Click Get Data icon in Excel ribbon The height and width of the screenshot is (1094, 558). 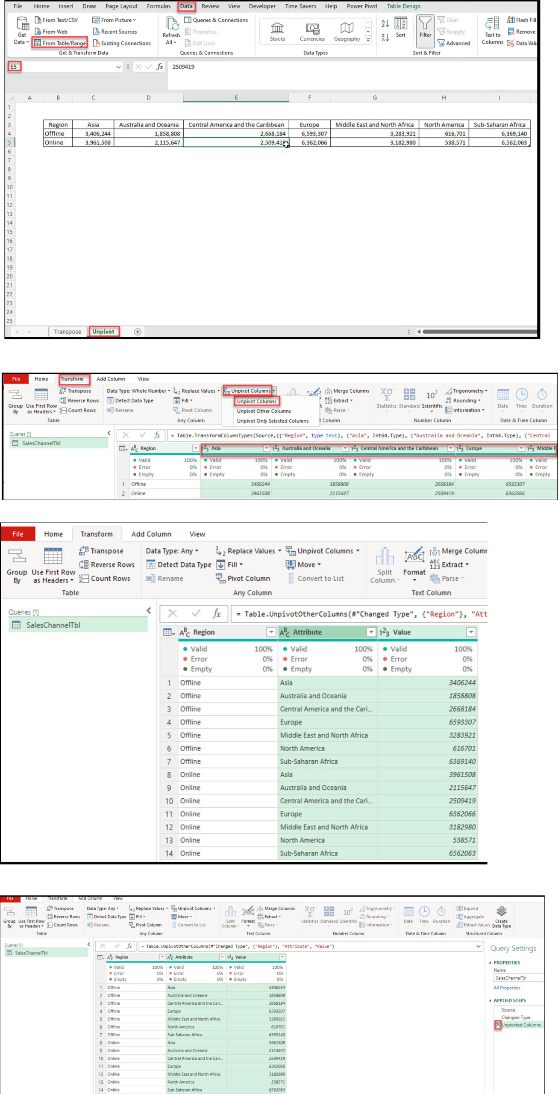click(x=22, y=31)
